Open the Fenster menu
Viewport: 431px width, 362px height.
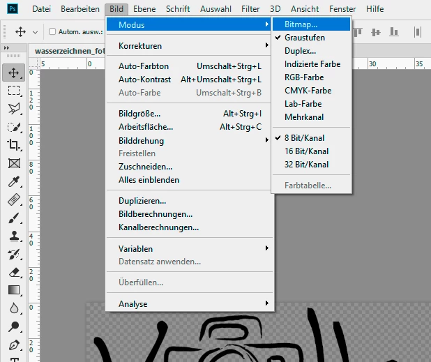pos(342,9)
